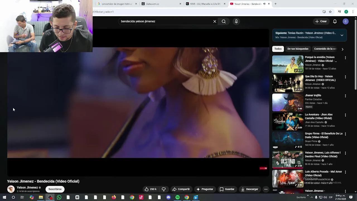The width and height of the screenshot is (357, 201).
Task: Dislike the Bendecida video
Action: [164, 189]
